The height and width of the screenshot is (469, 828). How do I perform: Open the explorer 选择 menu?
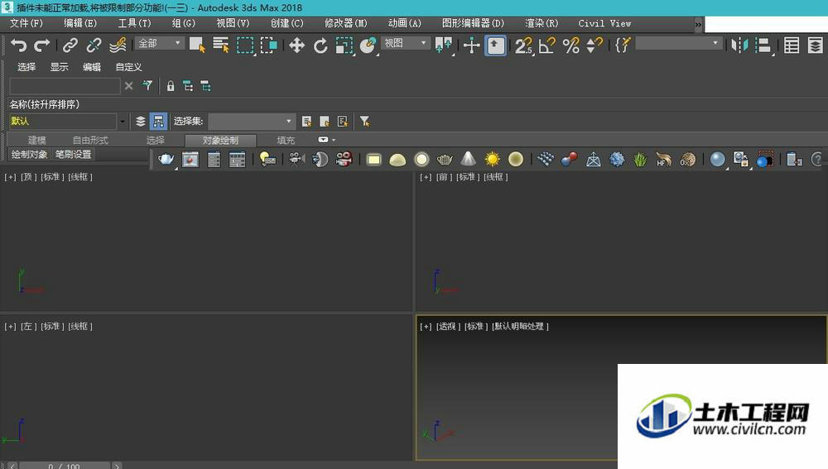(26, 67)
